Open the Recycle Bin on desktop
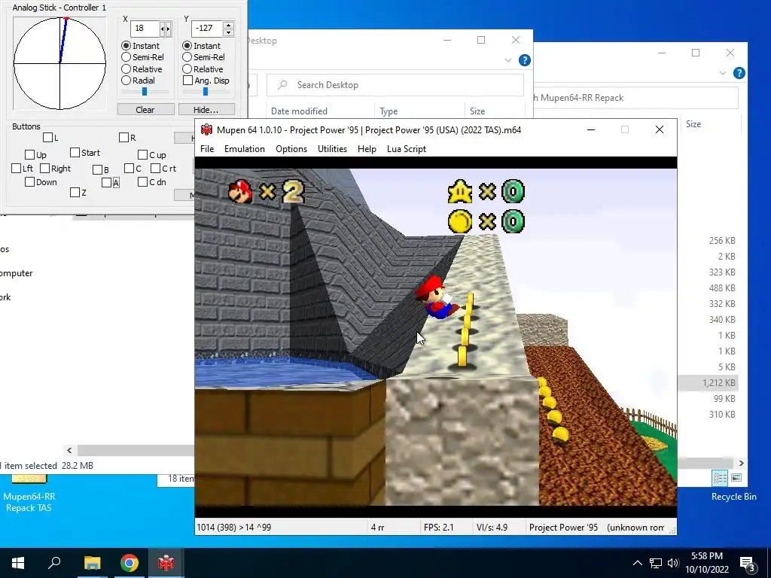 coord(733,497)
